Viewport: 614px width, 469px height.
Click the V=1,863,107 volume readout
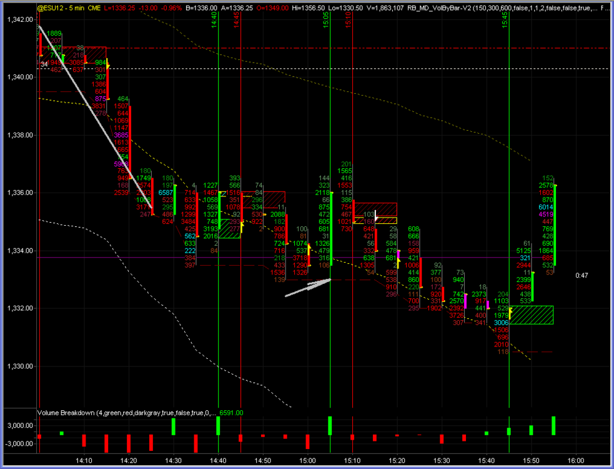coord(385,8)
